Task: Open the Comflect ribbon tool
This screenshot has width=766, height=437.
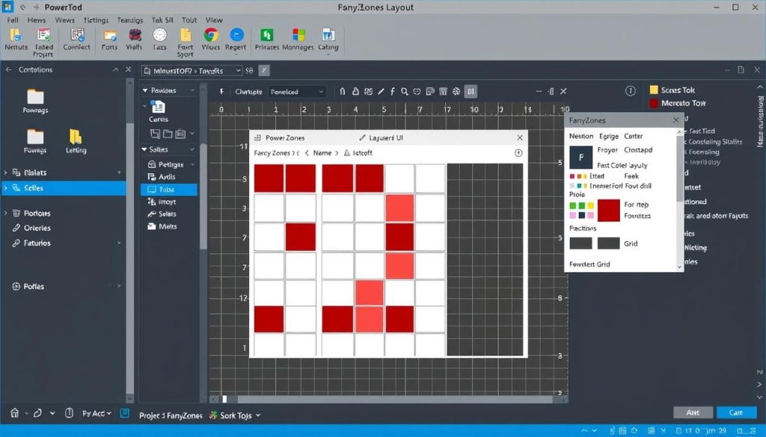Action: 77,34
